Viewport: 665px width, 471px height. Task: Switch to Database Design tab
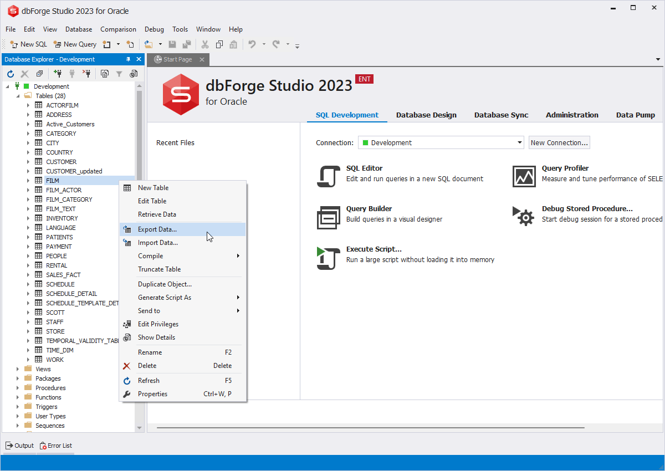[426, 115]
